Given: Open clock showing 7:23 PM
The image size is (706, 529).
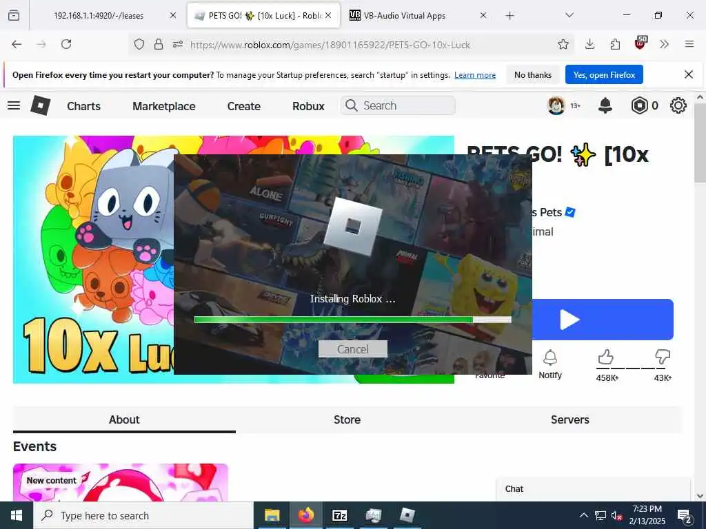Looking at the screenshot, I should pos(647,515).
